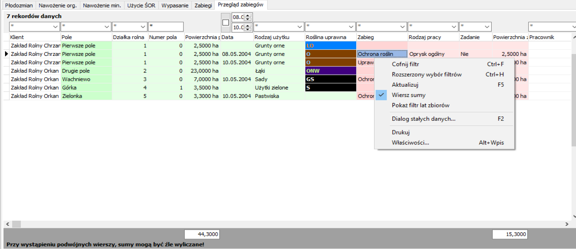Click the Roślina uprawna column header
This screenshot has height=249, width=576.
pyautogui.click(x=330, y=37)
